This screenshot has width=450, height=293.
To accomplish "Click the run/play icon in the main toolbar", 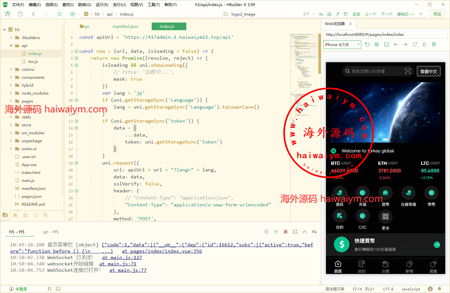I will [73, 14].
